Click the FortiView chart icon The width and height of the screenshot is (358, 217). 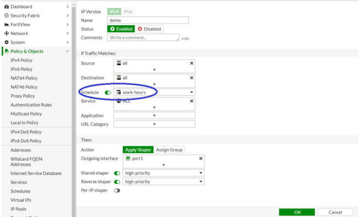pos(6,24)
